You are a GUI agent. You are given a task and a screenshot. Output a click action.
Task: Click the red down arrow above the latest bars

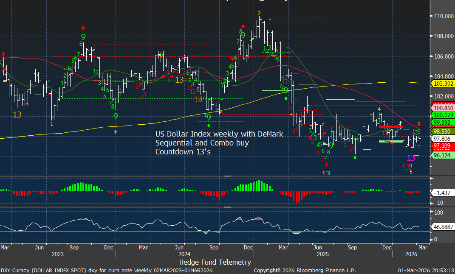click(419, 124)
